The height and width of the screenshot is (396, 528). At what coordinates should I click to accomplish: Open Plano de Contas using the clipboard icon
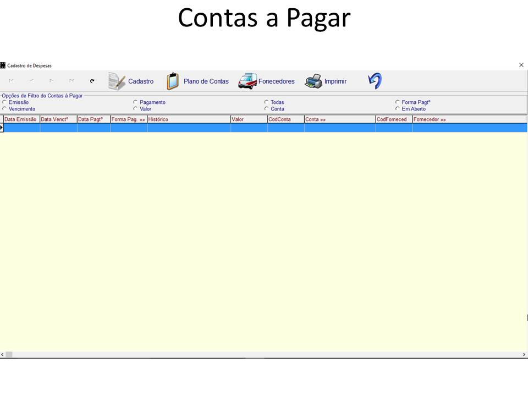(x=173, y=80)
